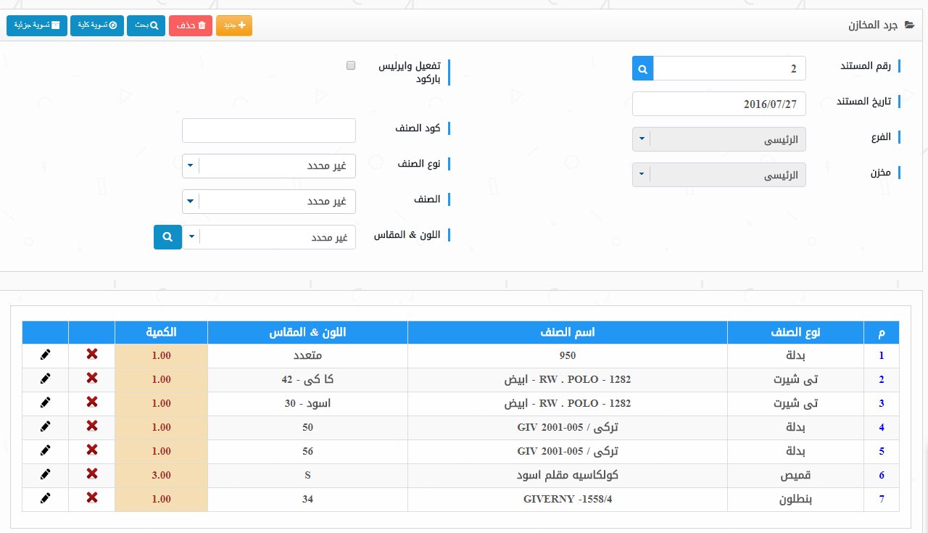The height and width of the screenshot is (533, 928).
Task: Edit row 2 with the pencil icon
Action: [46, 379]
